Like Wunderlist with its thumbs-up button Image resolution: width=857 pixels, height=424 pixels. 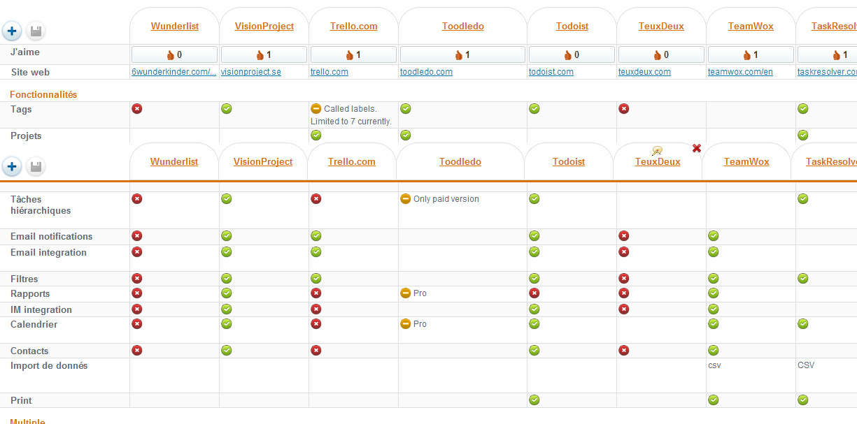pyautogui.click(x=174, y=54)
